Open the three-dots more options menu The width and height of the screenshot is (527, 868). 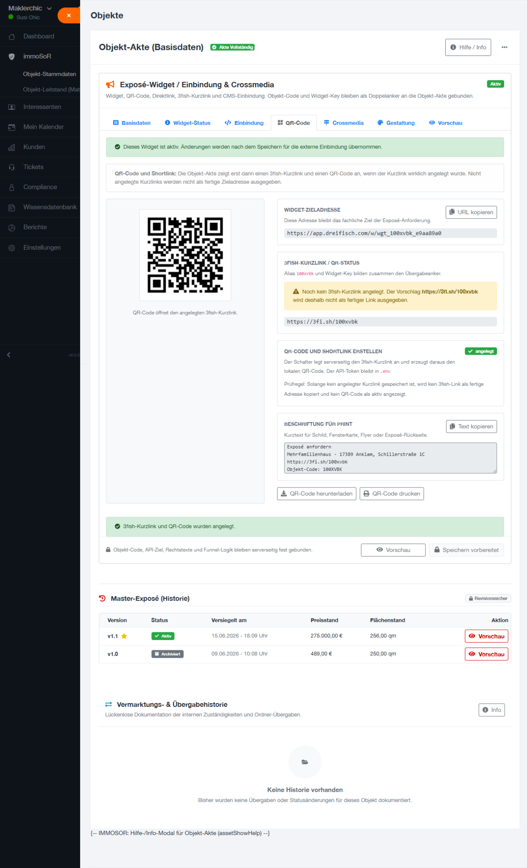505,47
